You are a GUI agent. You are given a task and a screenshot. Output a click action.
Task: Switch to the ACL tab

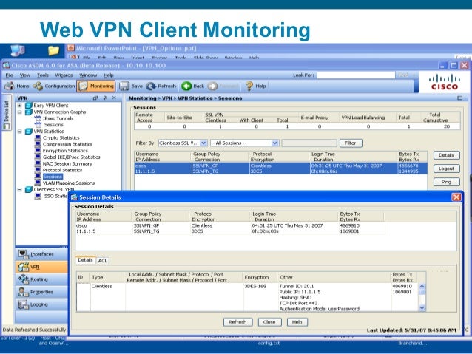click(103, 260)
